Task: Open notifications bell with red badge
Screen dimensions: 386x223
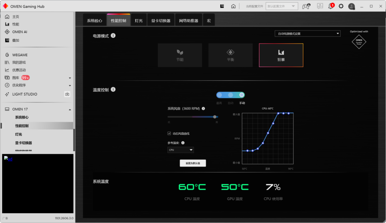Action: click(x=331, y=6)
